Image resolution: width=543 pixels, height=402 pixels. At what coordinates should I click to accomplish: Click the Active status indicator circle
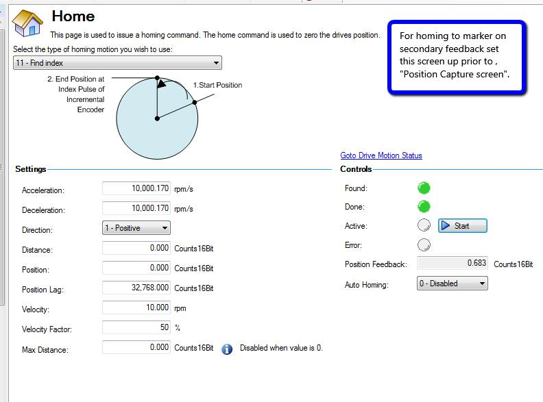point(424,225)
